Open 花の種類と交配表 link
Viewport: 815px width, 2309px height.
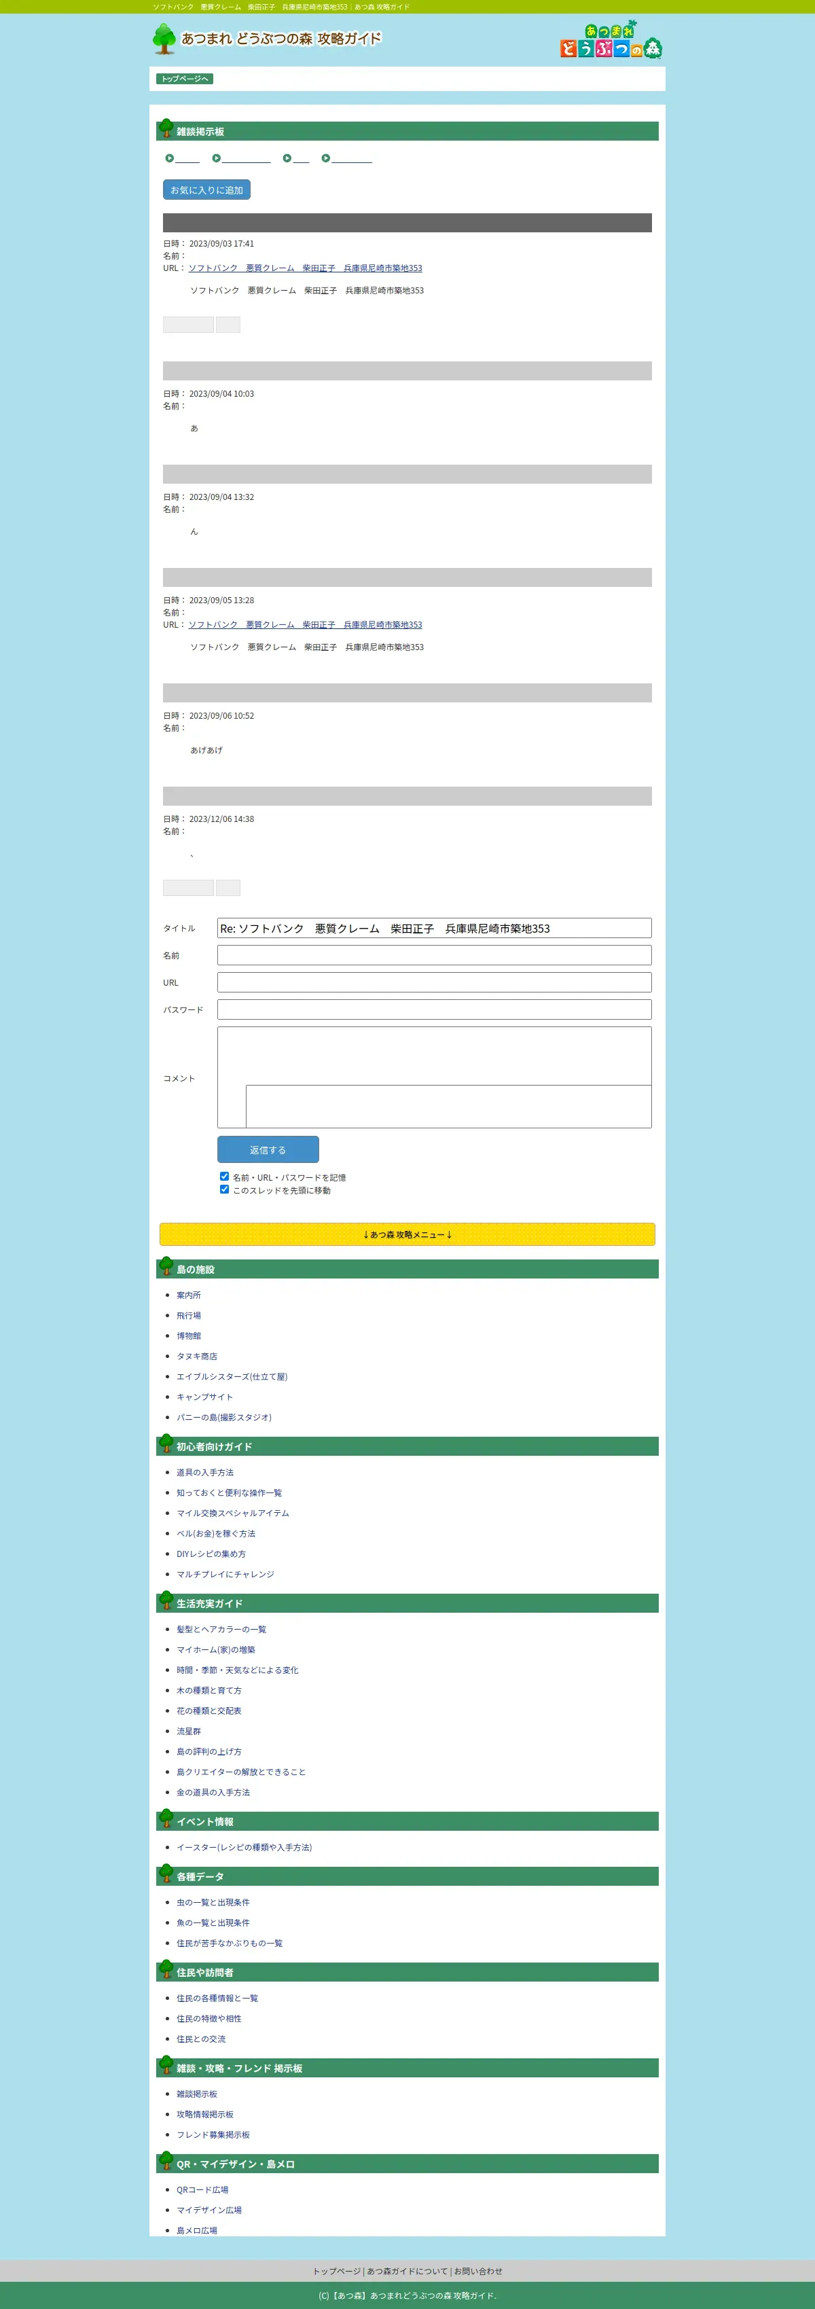(x=209, y=1711)
